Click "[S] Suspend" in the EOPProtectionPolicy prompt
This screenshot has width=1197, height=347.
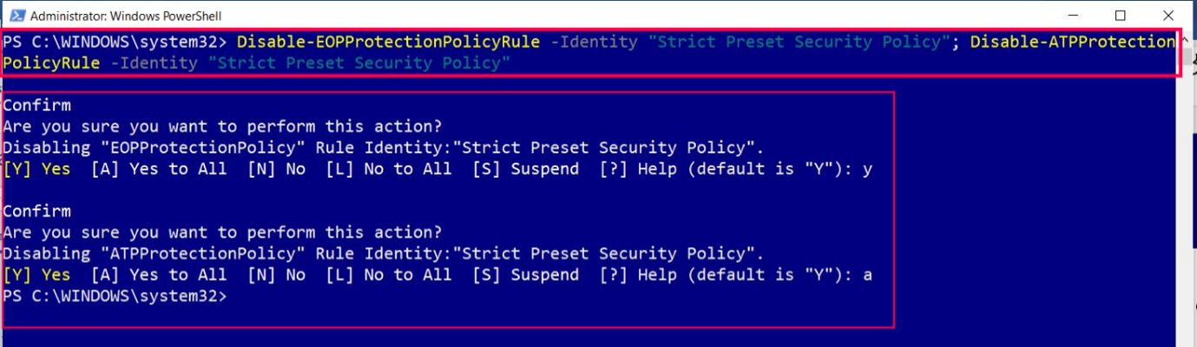pyautogui.click(x=525, y=169)
